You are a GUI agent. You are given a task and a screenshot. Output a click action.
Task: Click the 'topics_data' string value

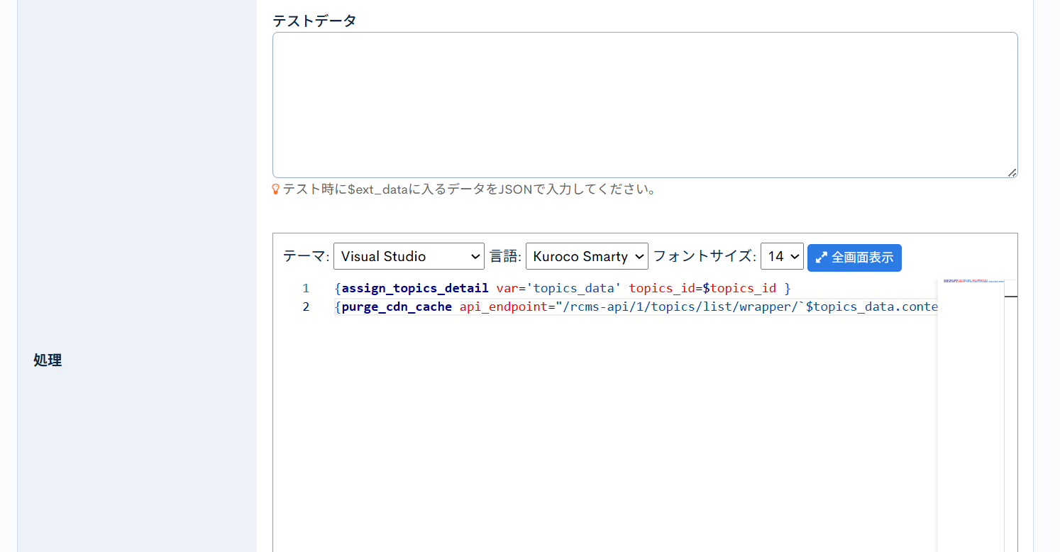(573, 288)
